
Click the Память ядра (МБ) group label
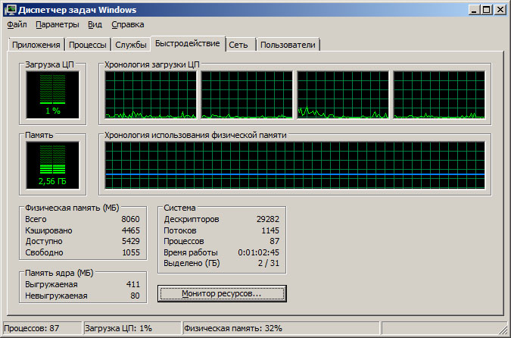point(59,273)
